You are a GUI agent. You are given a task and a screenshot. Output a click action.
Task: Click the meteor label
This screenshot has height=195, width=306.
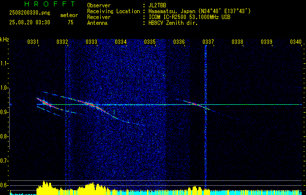click(69, 15)
